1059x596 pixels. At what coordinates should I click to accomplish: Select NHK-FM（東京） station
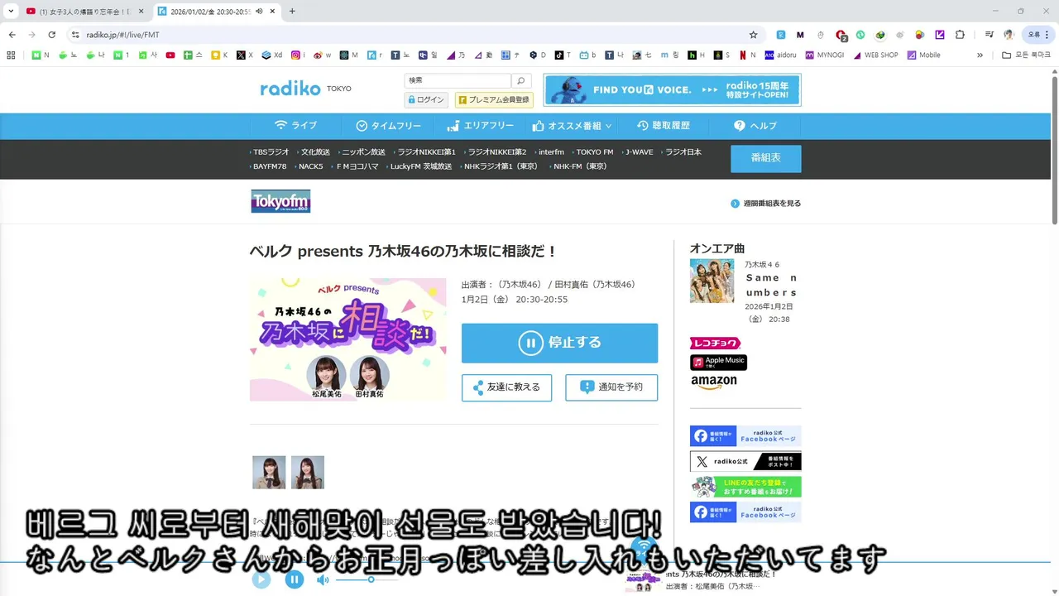tap(579, 166)
